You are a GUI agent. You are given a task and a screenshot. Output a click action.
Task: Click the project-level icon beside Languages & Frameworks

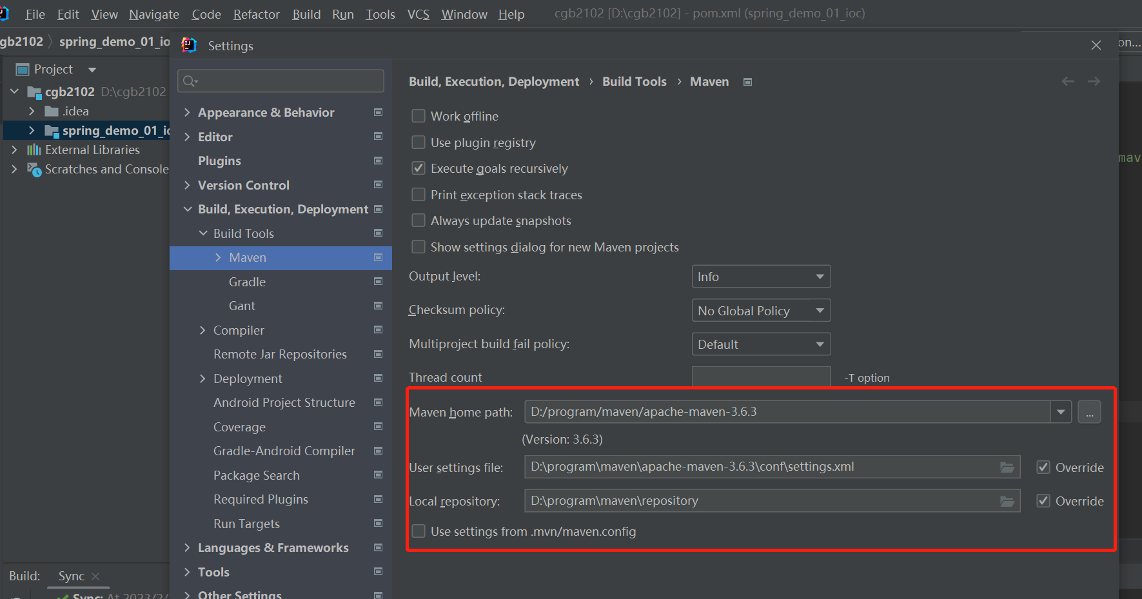pyautogui.click(x=378, y=547)
